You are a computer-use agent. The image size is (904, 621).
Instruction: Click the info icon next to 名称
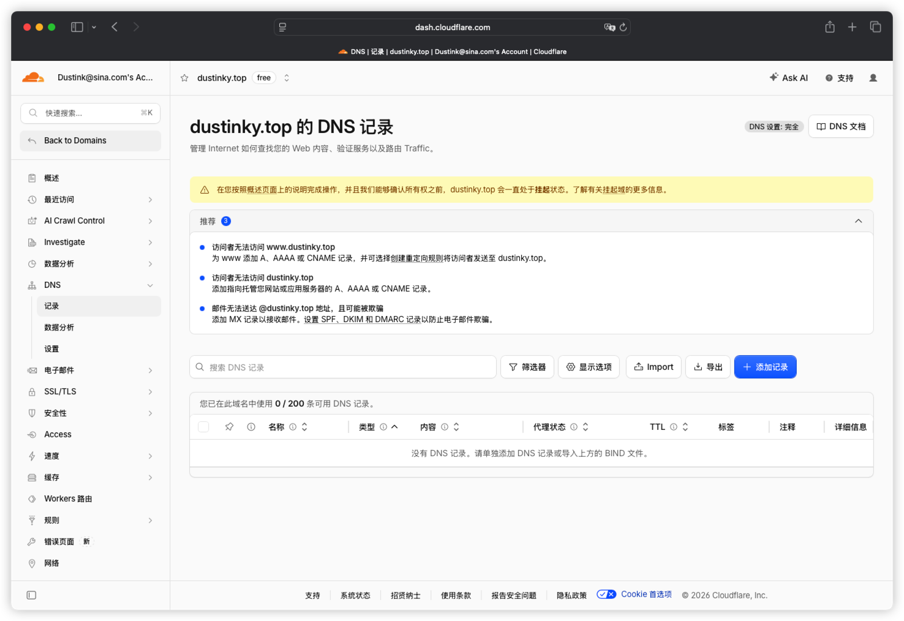click(x=293, y=427)
